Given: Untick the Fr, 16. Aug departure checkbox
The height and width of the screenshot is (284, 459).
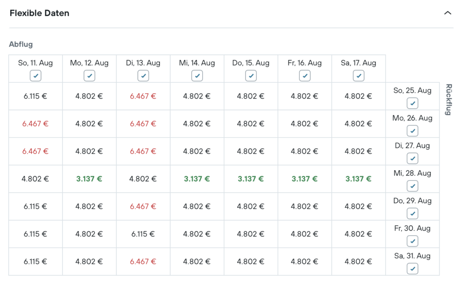Looking at the screenshot, I should (x=305, y=76).
